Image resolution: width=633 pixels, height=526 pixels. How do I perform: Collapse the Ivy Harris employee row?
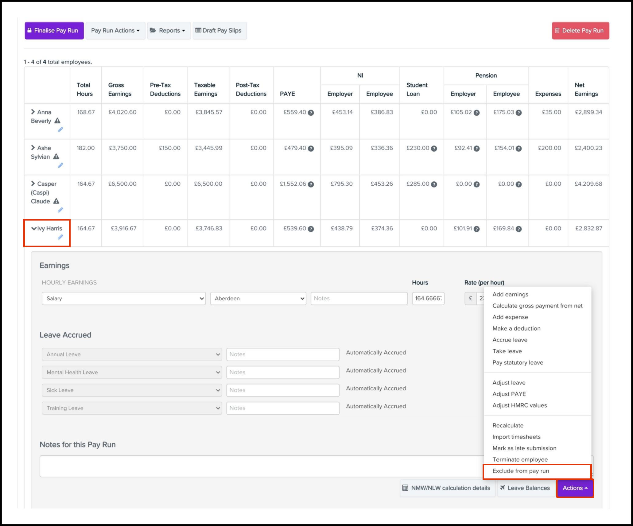coord(34,229)
